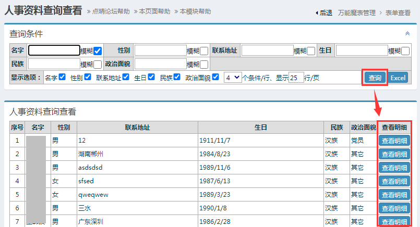Enable the 生日 模糊 checkbox

click(x=405, y=51)
